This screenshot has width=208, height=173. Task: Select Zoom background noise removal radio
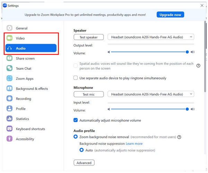click(x=76, y=137)
